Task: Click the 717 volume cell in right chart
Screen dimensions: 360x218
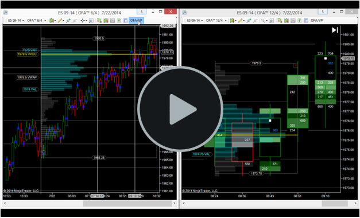Action: pos(320,97)
